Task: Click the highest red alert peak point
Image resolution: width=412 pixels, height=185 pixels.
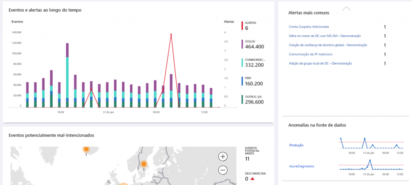Action: [171, 34]
